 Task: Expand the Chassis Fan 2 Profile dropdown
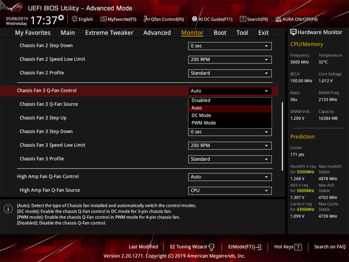click(x=230, y=73)
